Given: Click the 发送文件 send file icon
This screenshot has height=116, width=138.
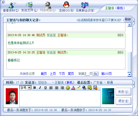Looking at the screenshot, I should (x=29, y=5).
